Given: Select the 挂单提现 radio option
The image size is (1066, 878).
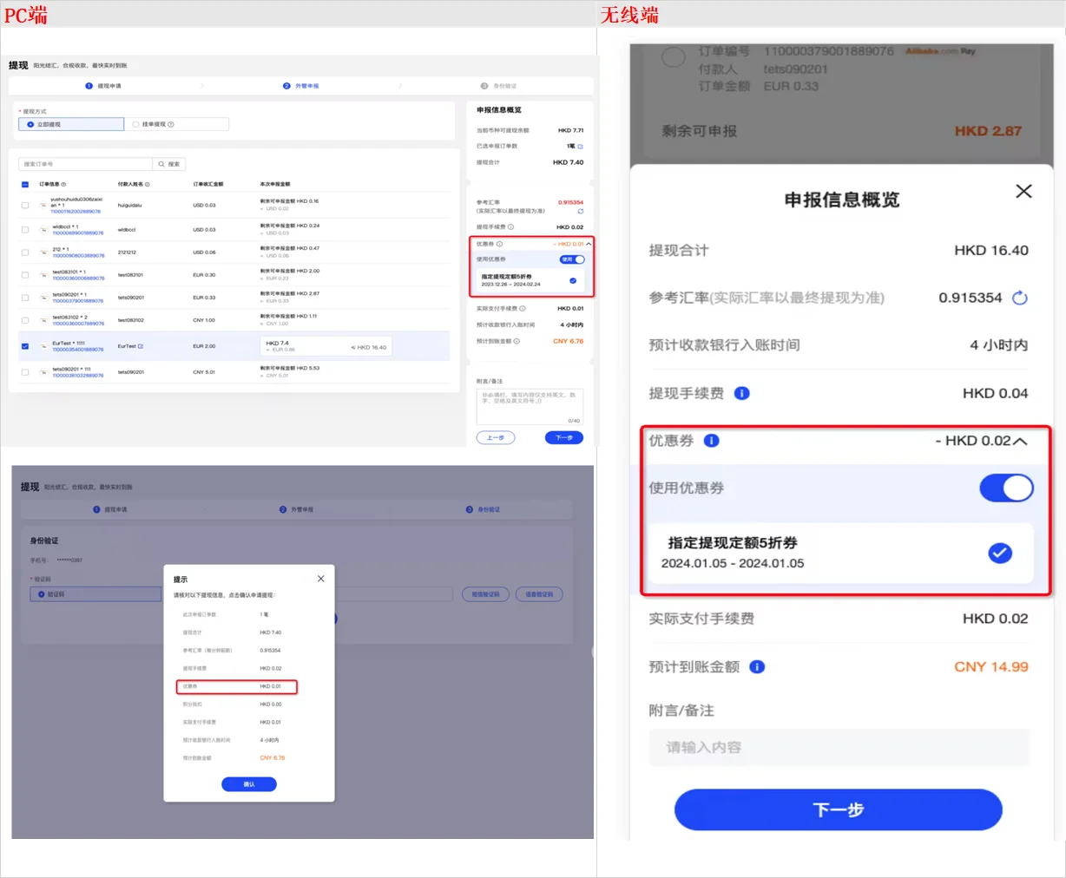Looking at the screenshot, I should pos(136,124).
